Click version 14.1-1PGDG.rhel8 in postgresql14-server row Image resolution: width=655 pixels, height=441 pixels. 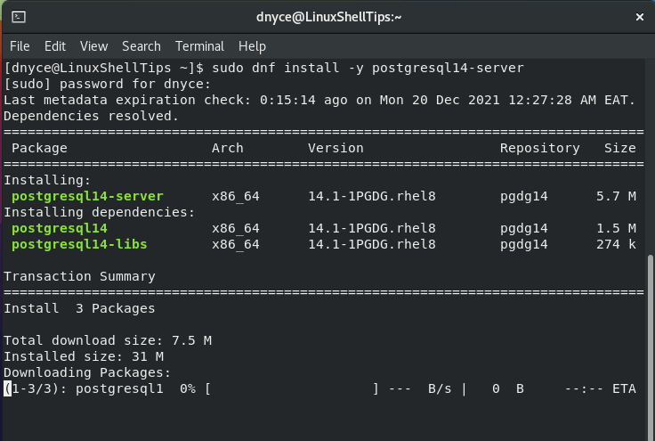click(372, 196)
